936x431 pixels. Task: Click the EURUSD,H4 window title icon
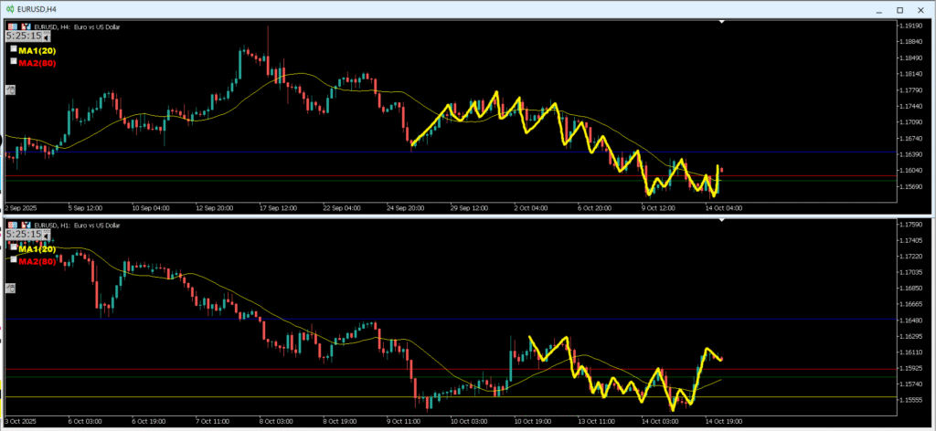point(9,8)
